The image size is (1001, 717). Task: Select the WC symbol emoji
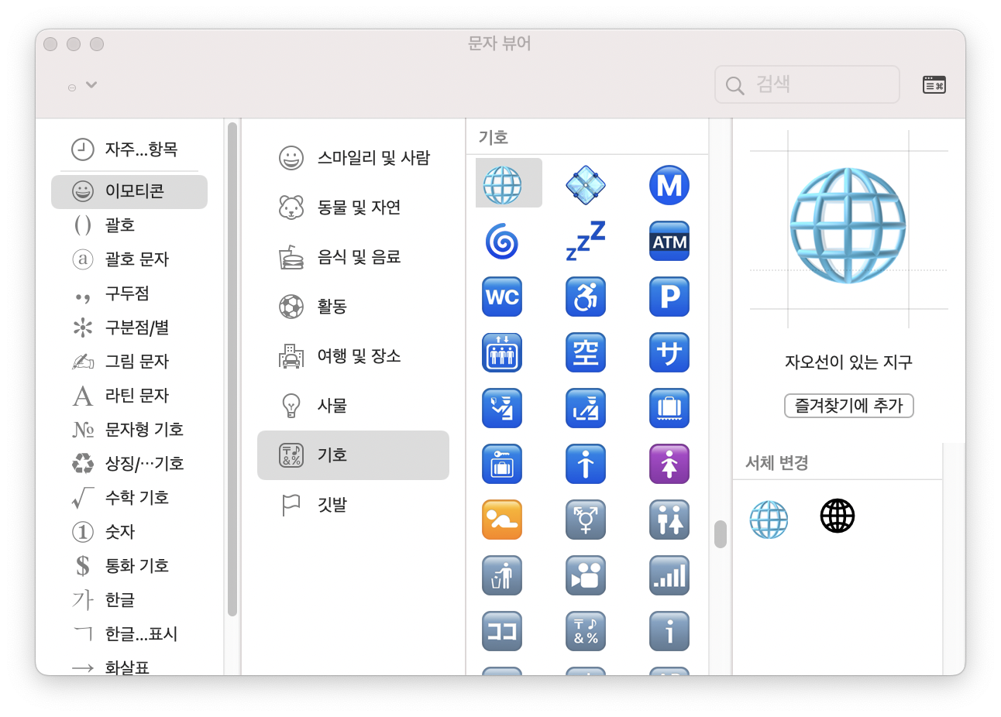click(x=501, y=297)
